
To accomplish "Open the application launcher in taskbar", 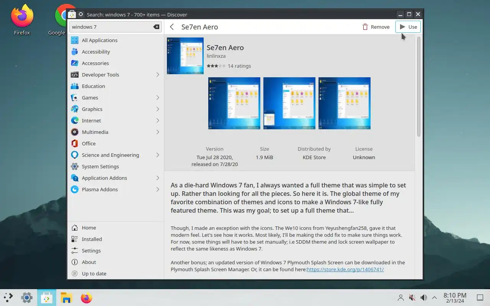I will (x=8, y=298).
